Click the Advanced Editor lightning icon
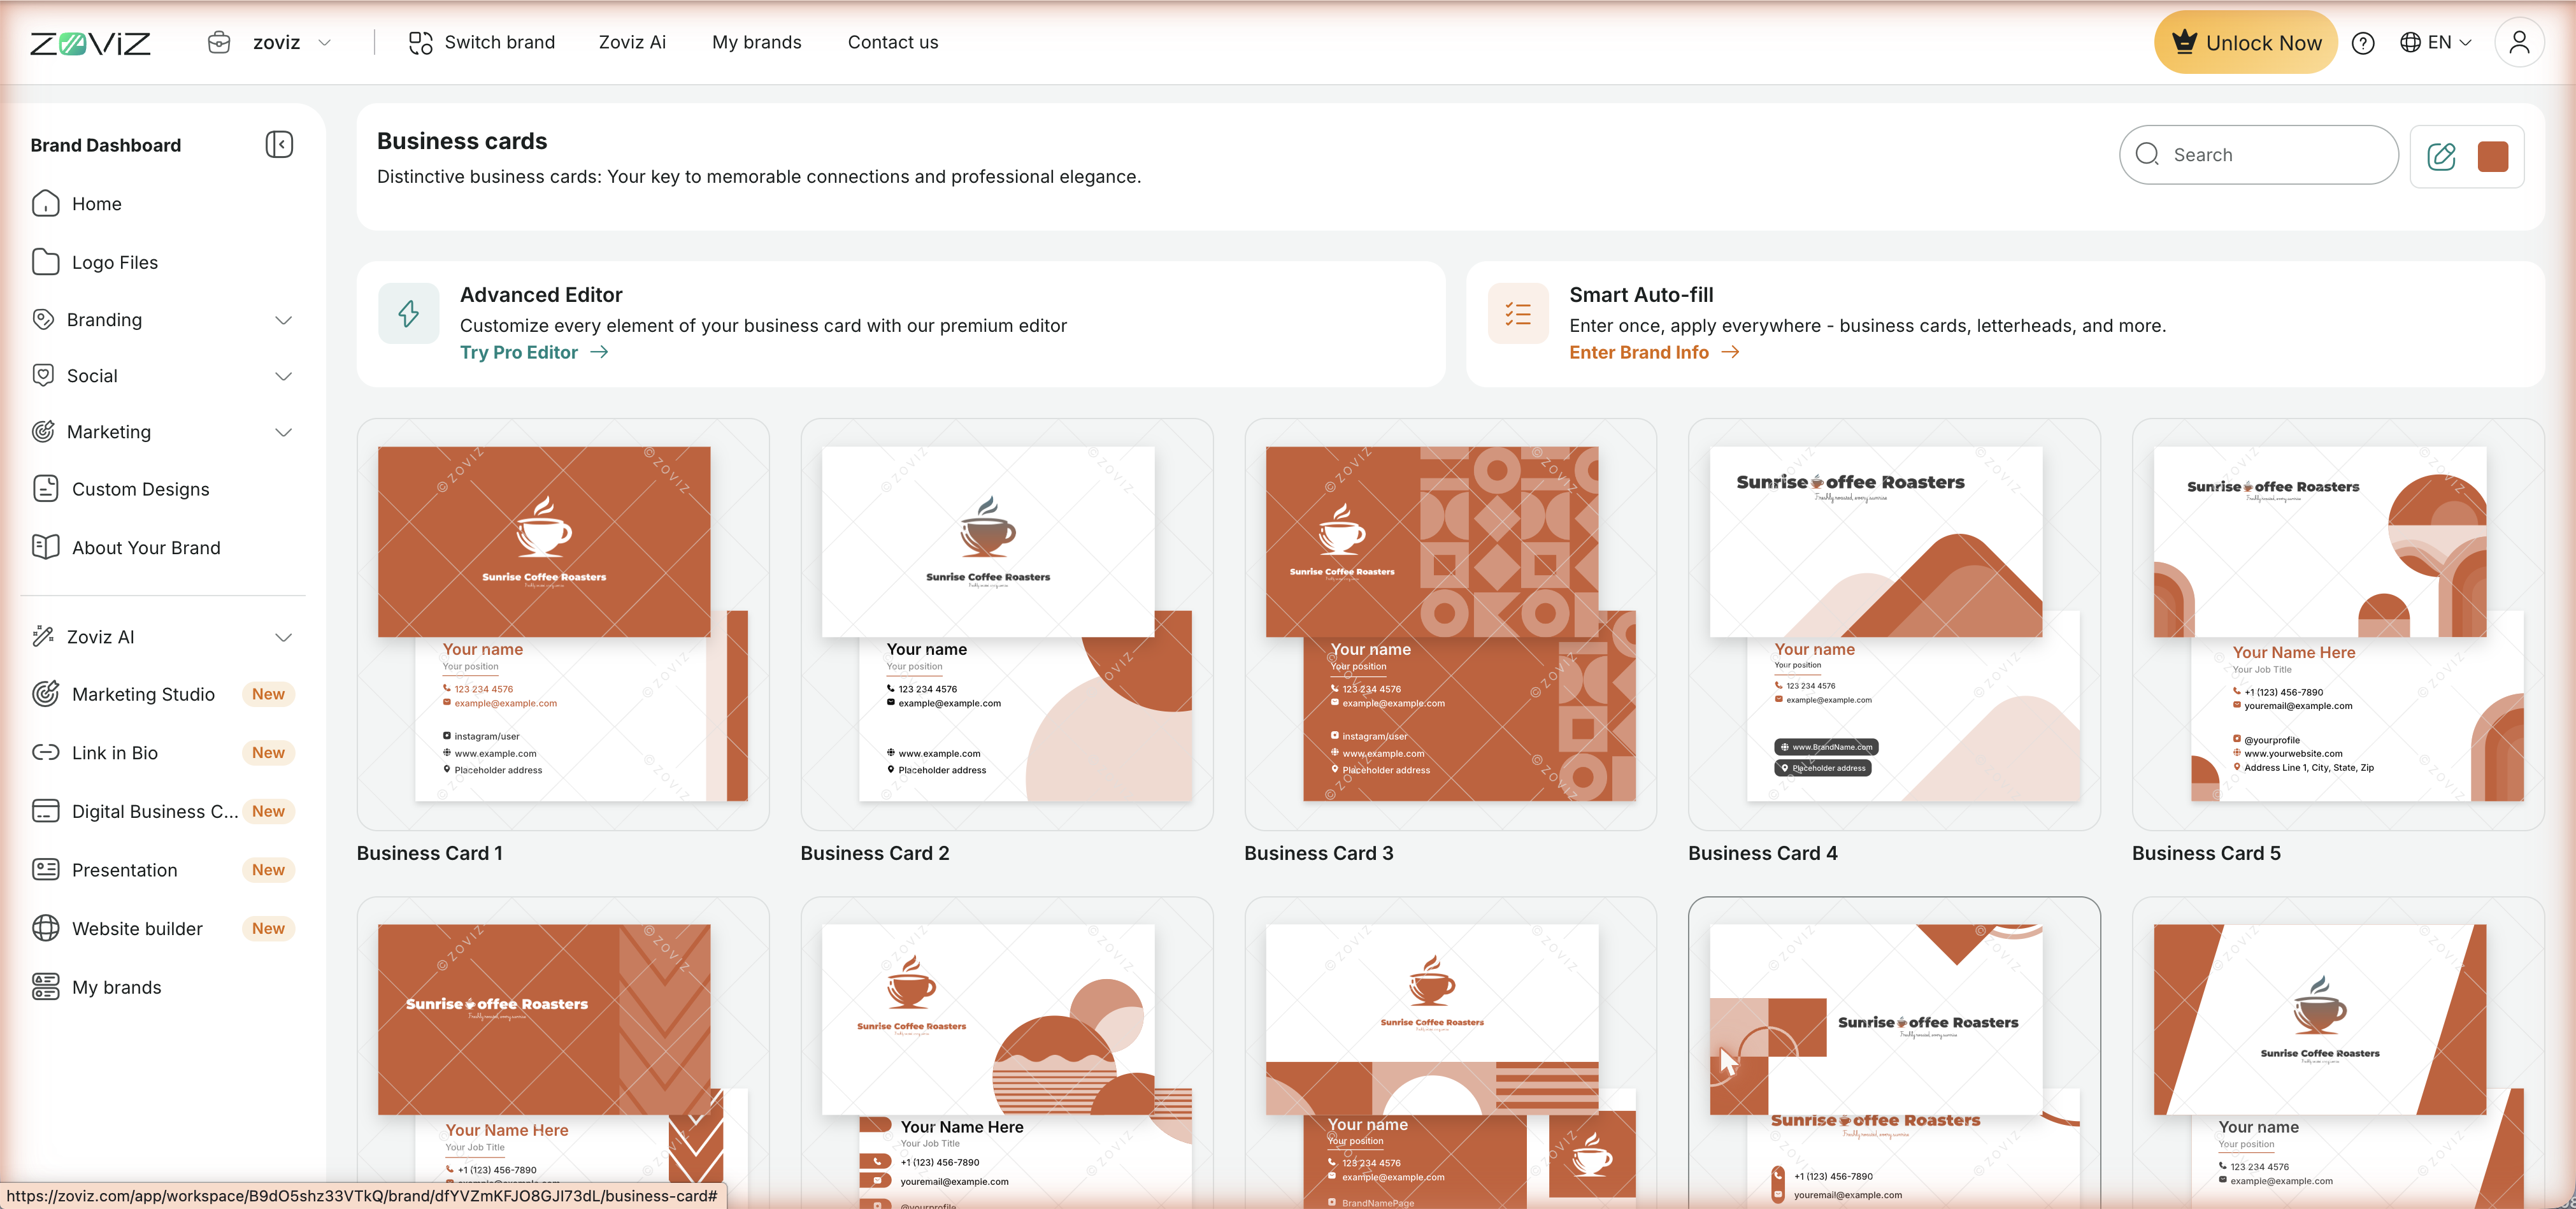The height and width of the screenshot is (1209, 2576). 408,314
